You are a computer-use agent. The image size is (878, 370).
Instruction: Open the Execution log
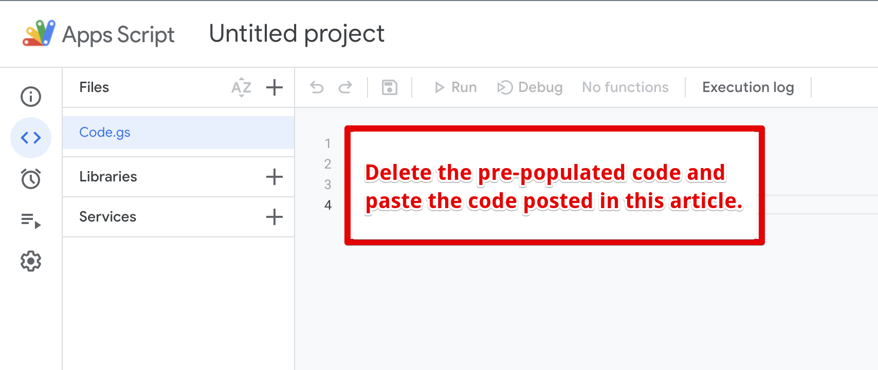748,87
